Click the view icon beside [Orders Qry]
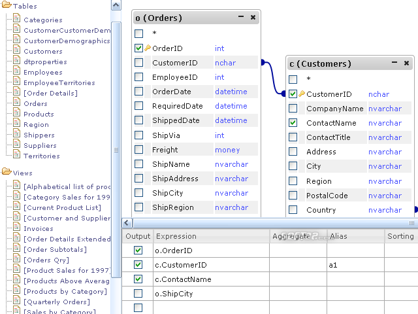This screenshot has height=314, width=418. click(16, 259)
